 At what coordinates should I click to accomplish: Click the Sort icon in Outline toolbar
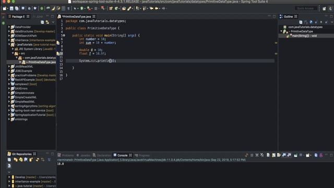[306, 22]
